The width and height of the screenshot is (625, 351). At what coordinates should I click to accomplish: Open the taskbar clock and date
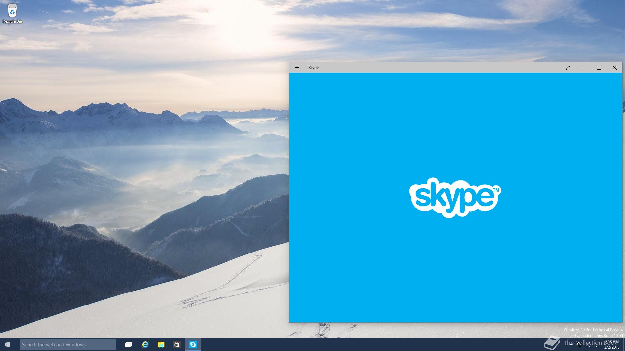coord(612,344)
